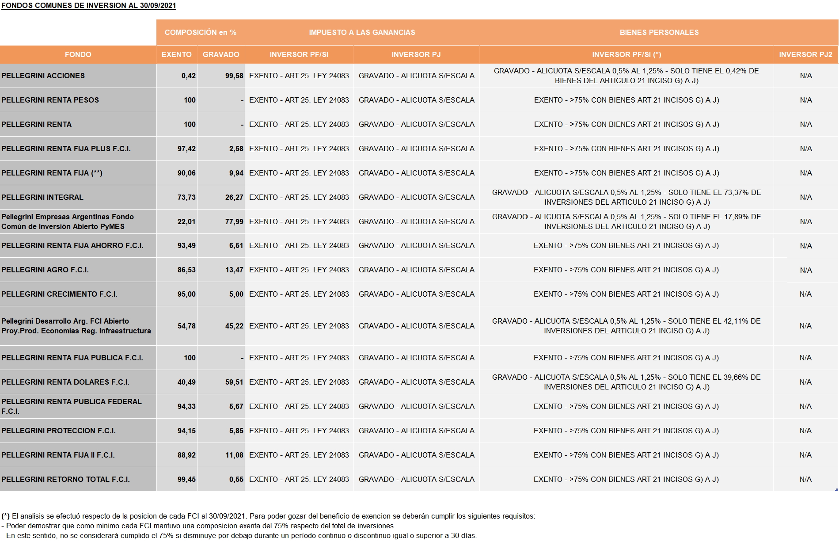Click the gravado value '77,99'

234,221
